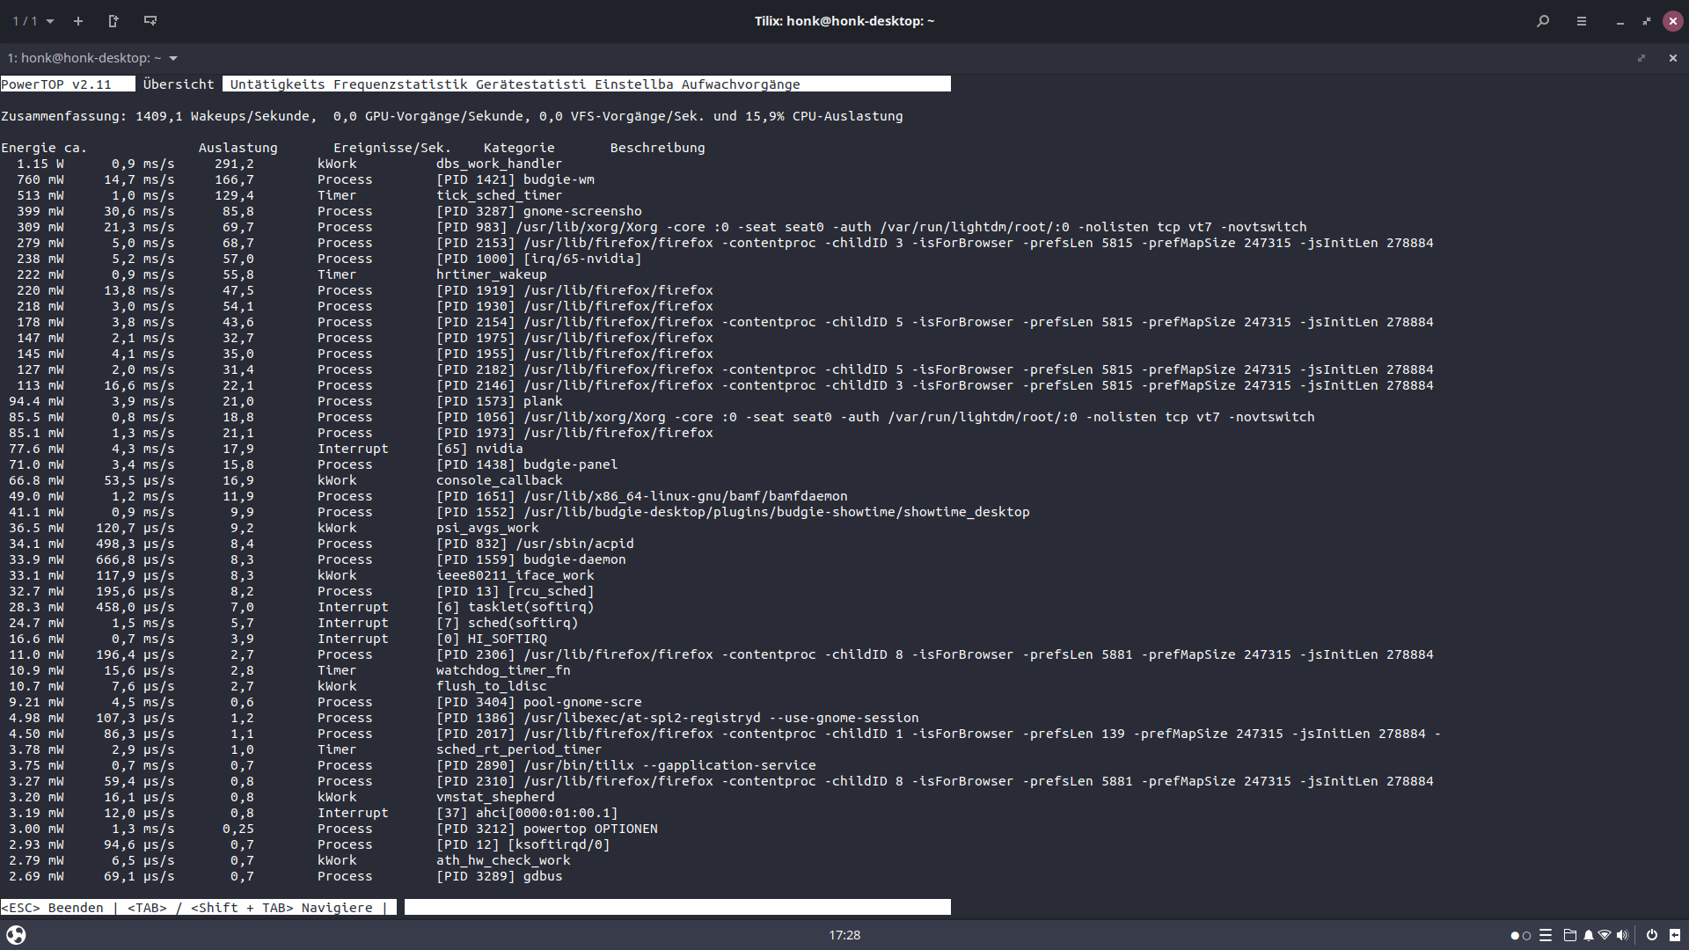
Task: Select the [PID 3287] gnome-screensho row
Action: click(322, 211)
